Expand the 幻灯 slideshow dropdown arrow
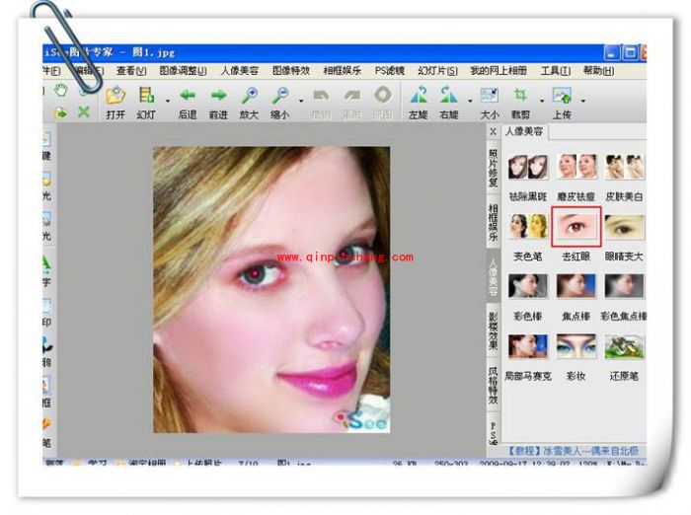 tap(167, 100)
